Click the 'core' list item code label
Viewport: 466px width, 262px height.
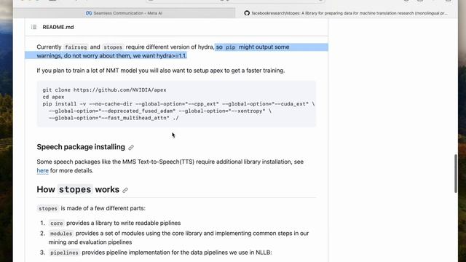tap(57, 223)
